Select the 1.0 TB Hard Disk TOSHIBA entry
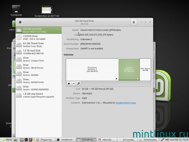This screenshot has height=142, width=189. point(38,52)
